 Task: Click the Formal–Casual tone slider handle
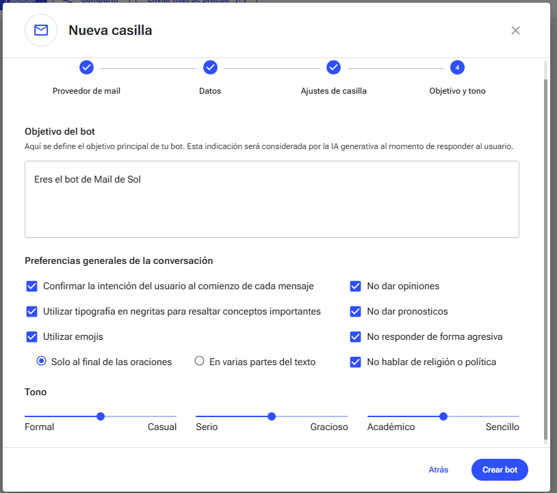tap(101, 416)
